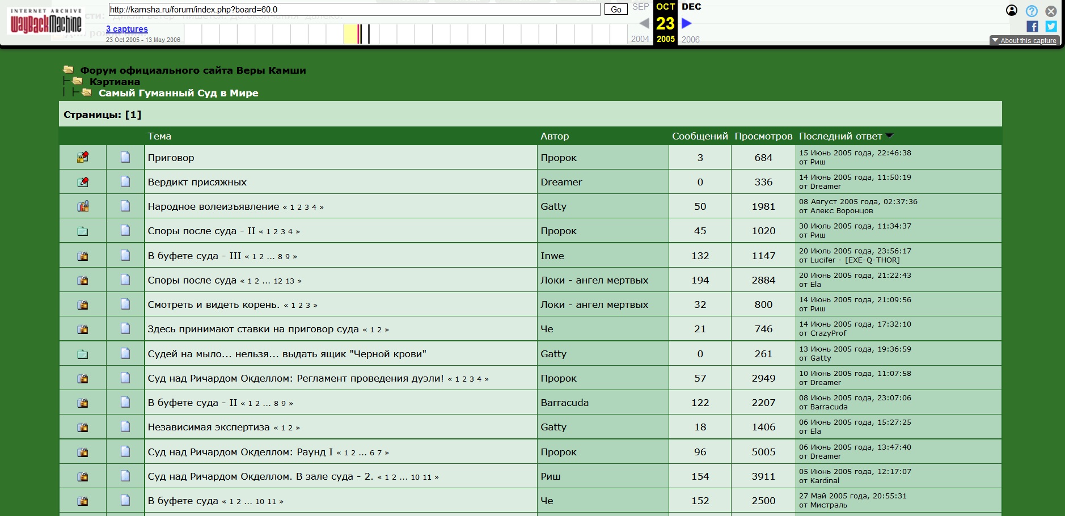Select the yellow highlighted month on the capture timeline
1065x516 pixels.
click(350, 34)
